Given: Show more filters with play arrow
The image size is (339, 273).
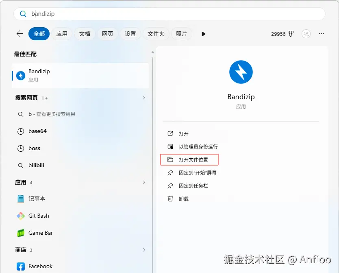Looking at the screenshot, I should click(x=203, y=34).
